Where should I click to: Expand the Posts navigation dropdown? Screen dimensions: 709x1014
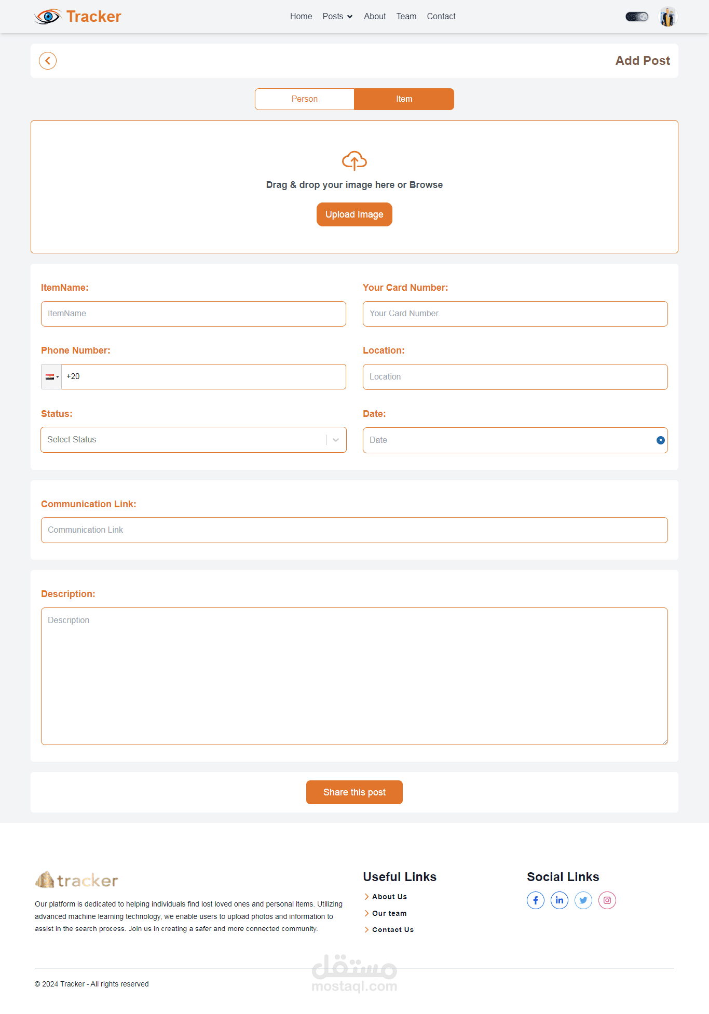pos(337,17)
